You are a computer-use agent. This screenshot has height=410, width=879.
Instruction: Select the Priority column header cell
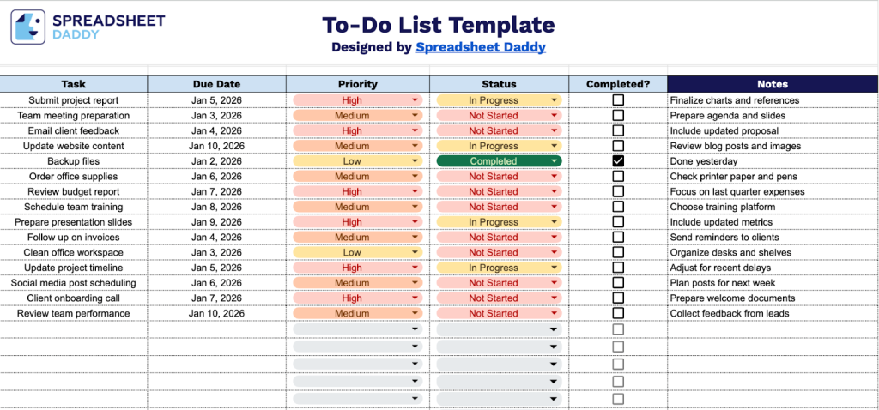358,84
